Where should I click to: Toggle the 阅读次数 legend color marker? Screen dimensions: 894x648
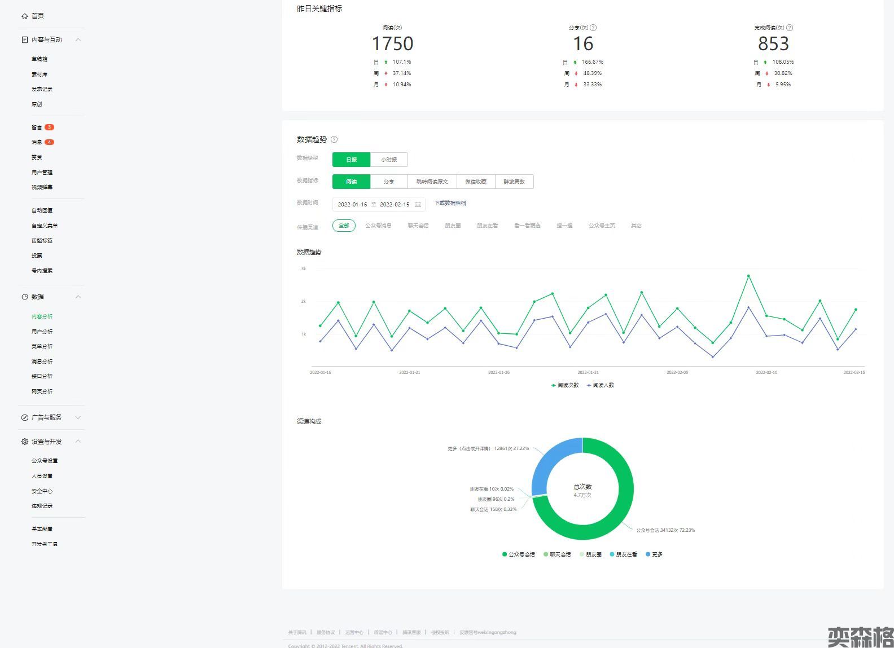click(x=553, y=385)
